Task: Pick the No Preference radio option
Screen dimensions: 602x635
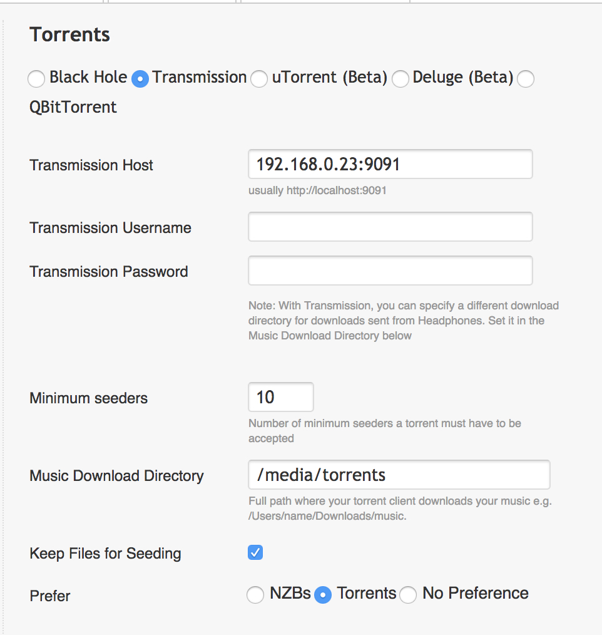Action: tap(408, 594)
